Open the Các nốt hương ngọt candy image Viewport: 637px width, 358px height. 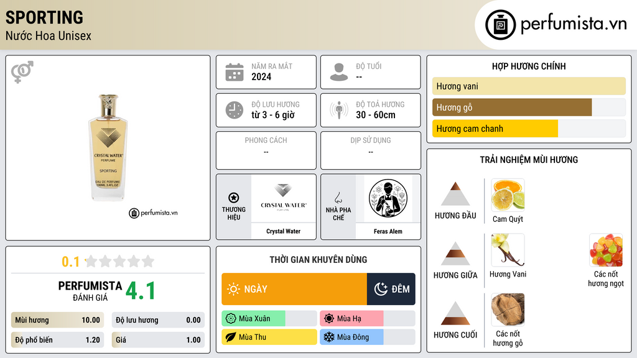606,250
